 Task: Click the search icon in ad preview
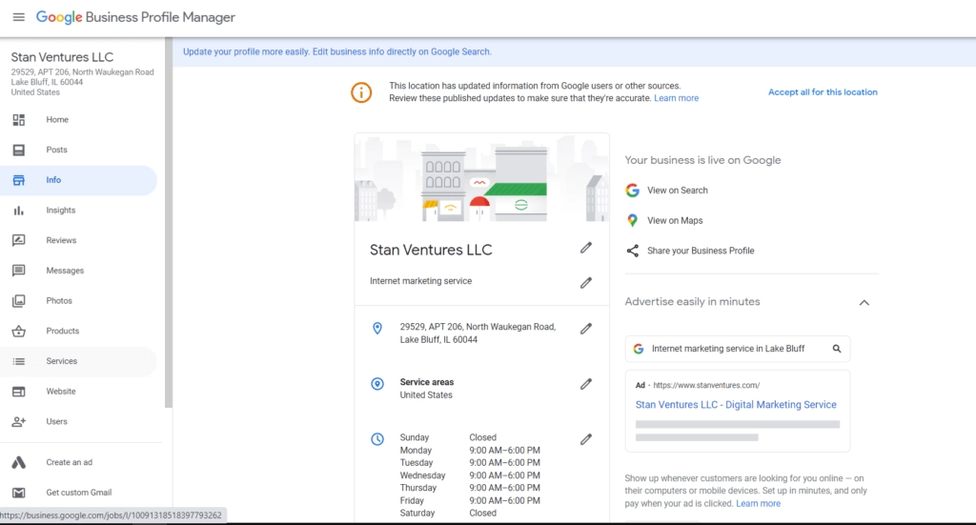(837, 349)
